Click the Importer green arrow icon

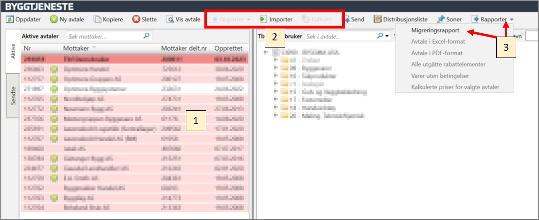click(263, 19)
